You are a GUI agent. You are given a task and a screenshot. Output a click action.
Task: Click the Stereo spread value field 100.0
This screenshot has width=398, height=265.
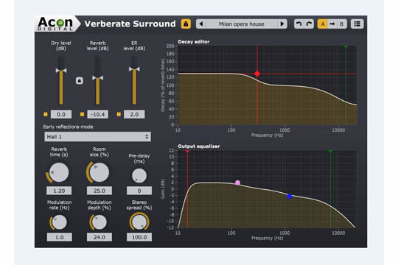tap(139, 237)
